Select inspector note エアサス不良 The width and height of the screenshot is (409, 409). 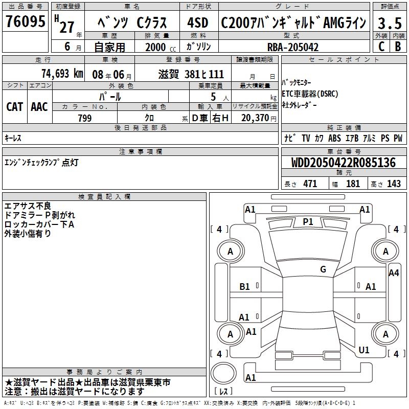point(28,206)
